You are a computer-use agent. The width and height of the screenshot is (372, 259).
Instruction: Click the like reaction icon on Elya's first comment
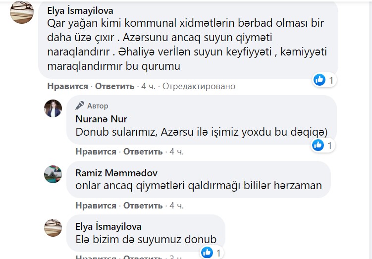(319, 79)
